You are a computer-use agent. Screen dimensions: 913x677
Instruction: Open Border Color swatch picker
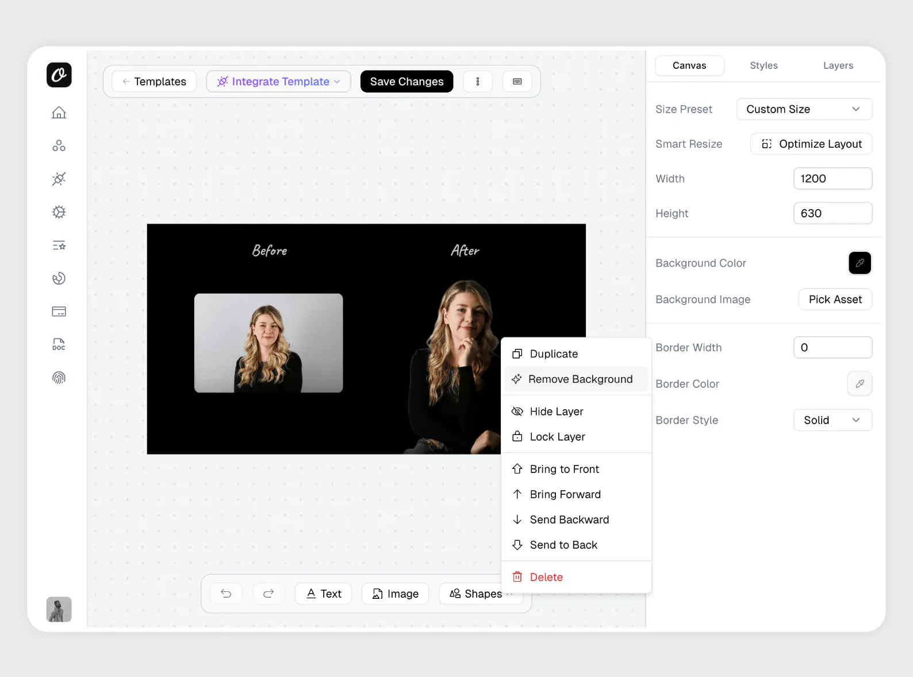pyautogui.click(x=860, y=384)
